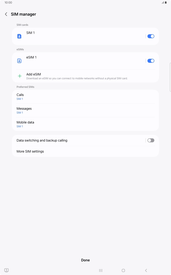Open SIM 1 details entry

coord(79,36)
